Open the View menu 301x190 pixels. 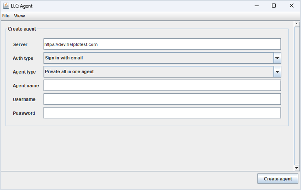[x=19, y=16]
